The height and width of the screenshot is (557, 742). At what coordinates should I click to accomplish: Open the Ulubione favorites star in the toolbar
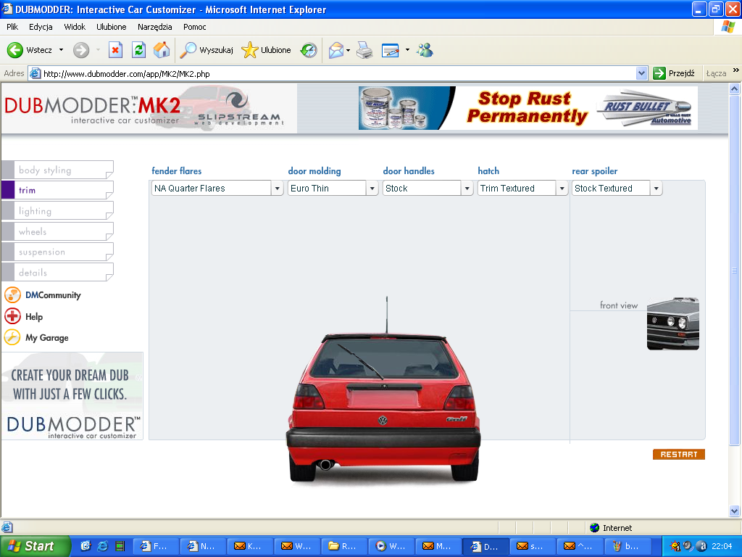click(x=249, y=50)
